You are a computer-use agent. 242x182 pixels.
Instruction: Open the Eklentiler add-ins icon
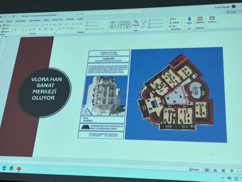coord(200,19)
